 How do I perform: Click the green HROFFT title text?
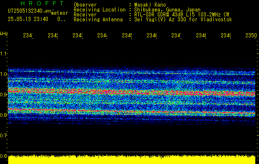coord(42,3)
